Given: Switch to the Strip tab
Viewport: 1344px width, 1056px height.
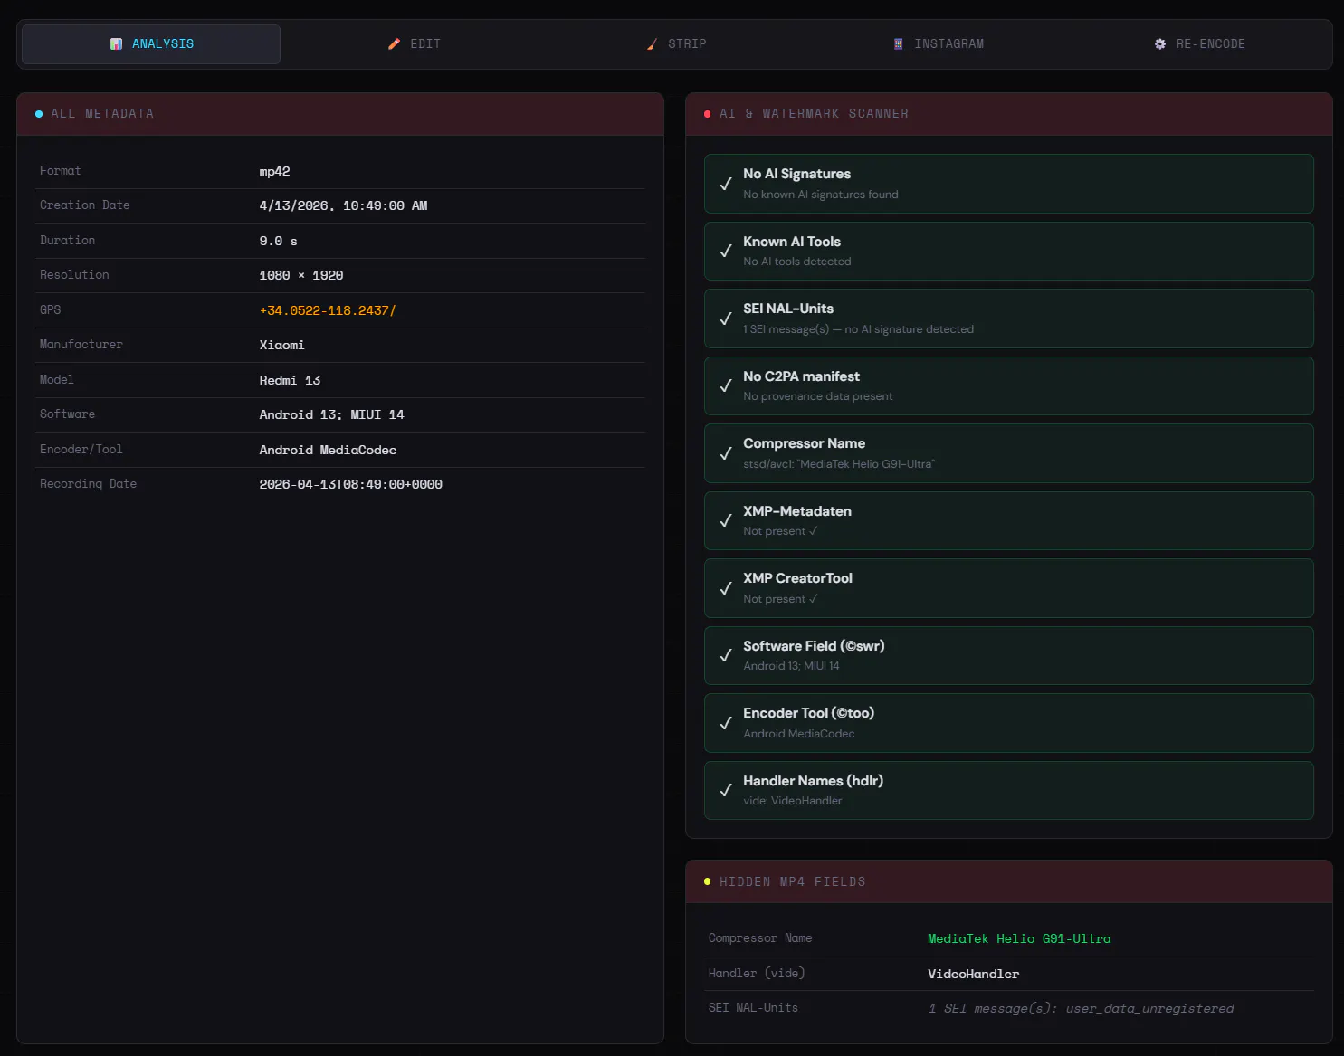Looking at the screenshot, I should click(676, 44).
